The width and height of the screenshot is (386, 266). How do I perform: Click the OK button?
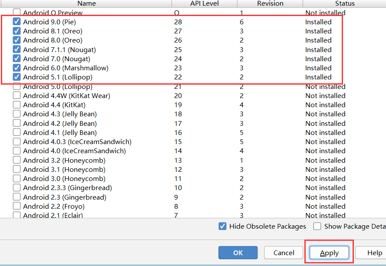238,253
